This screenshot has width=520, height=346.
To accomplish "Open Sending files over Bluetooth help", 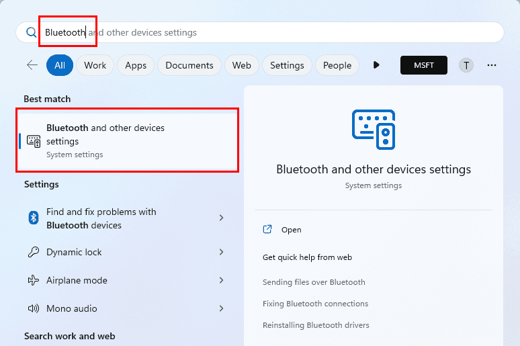I will pyautogui.click(x=314, y=282).
